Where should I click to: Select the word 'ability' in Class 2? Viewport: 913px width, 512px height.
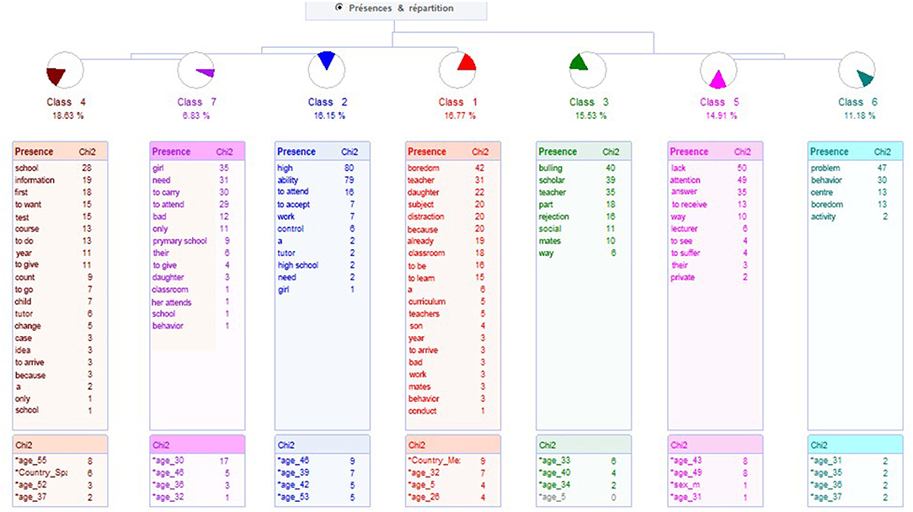point(288,180)
